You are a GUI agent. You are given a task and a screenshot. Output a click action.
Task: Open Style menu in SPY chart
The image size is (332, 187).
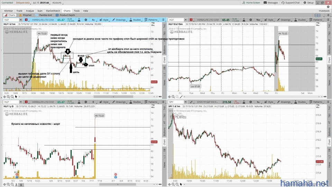pyautogui.click(x=269, y=102)
